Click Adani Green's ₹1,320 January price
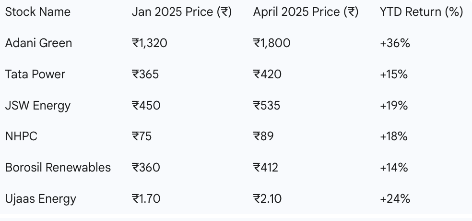472x221 pixels. click(x=150, y=43)
